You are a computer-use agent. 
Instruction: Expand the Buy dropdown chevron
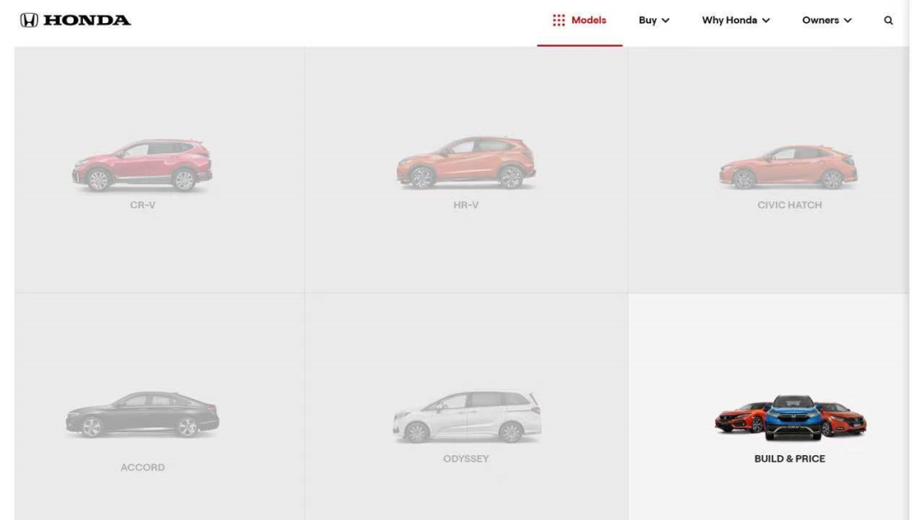[x=666, y=21]
